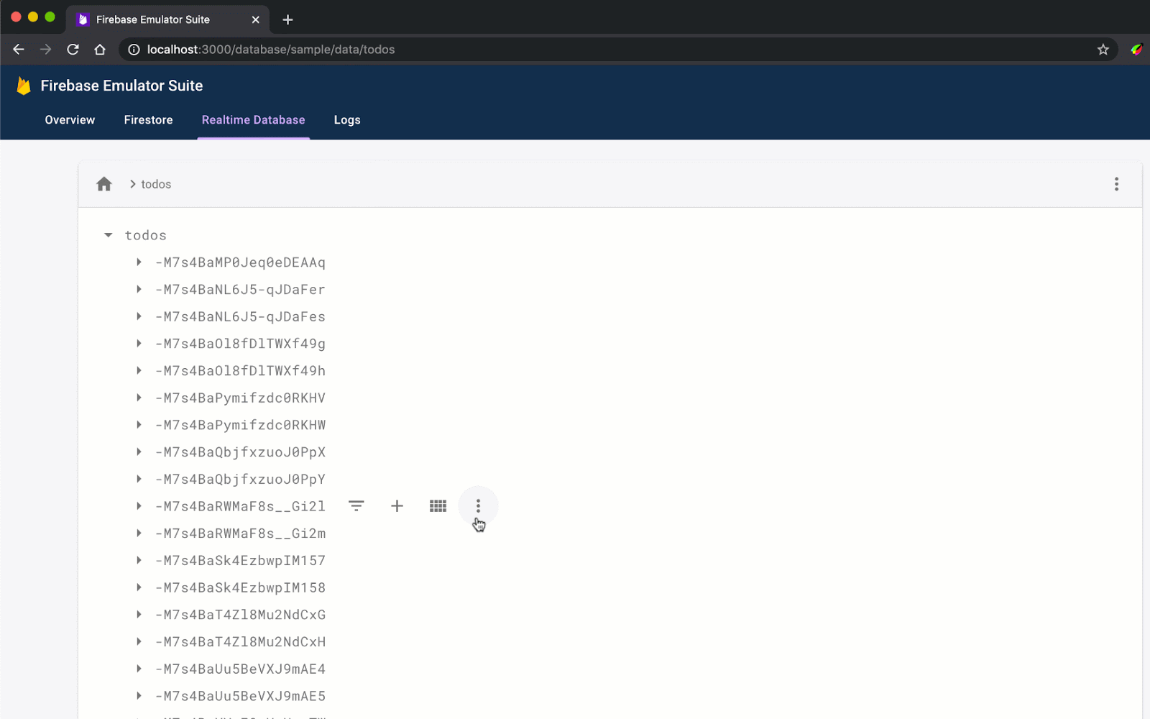The height and width of the screenshot is (719, 1150).
Task: Expand node -M7s4BaPymifzdc0RKHW
Action: click(x=139, y=425)
